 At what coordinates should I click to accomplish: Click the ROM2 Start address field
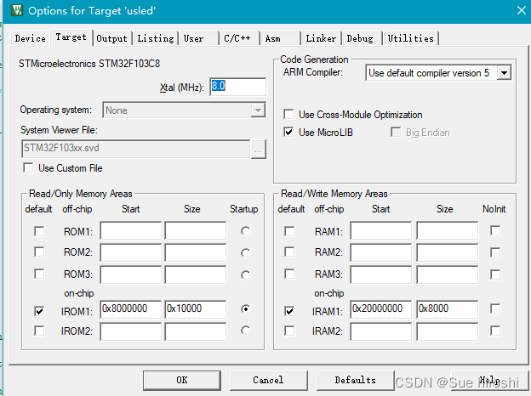pyautogui.click(x=131, y=252)
